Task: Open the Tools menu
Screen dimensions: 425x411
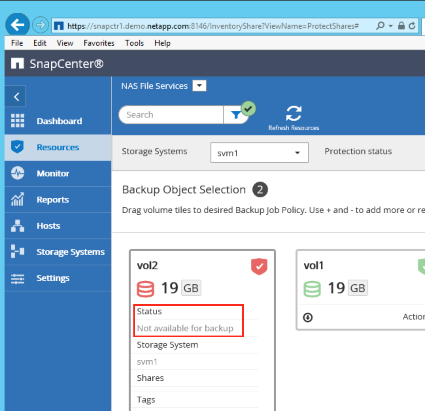Action: click(134, 43)
